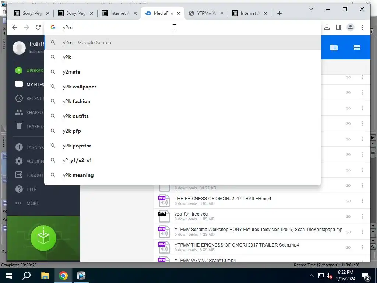Viewport: 377px width, 283px height.
Task: Switch to last Internet Archive tab
Action: point(250,13)
